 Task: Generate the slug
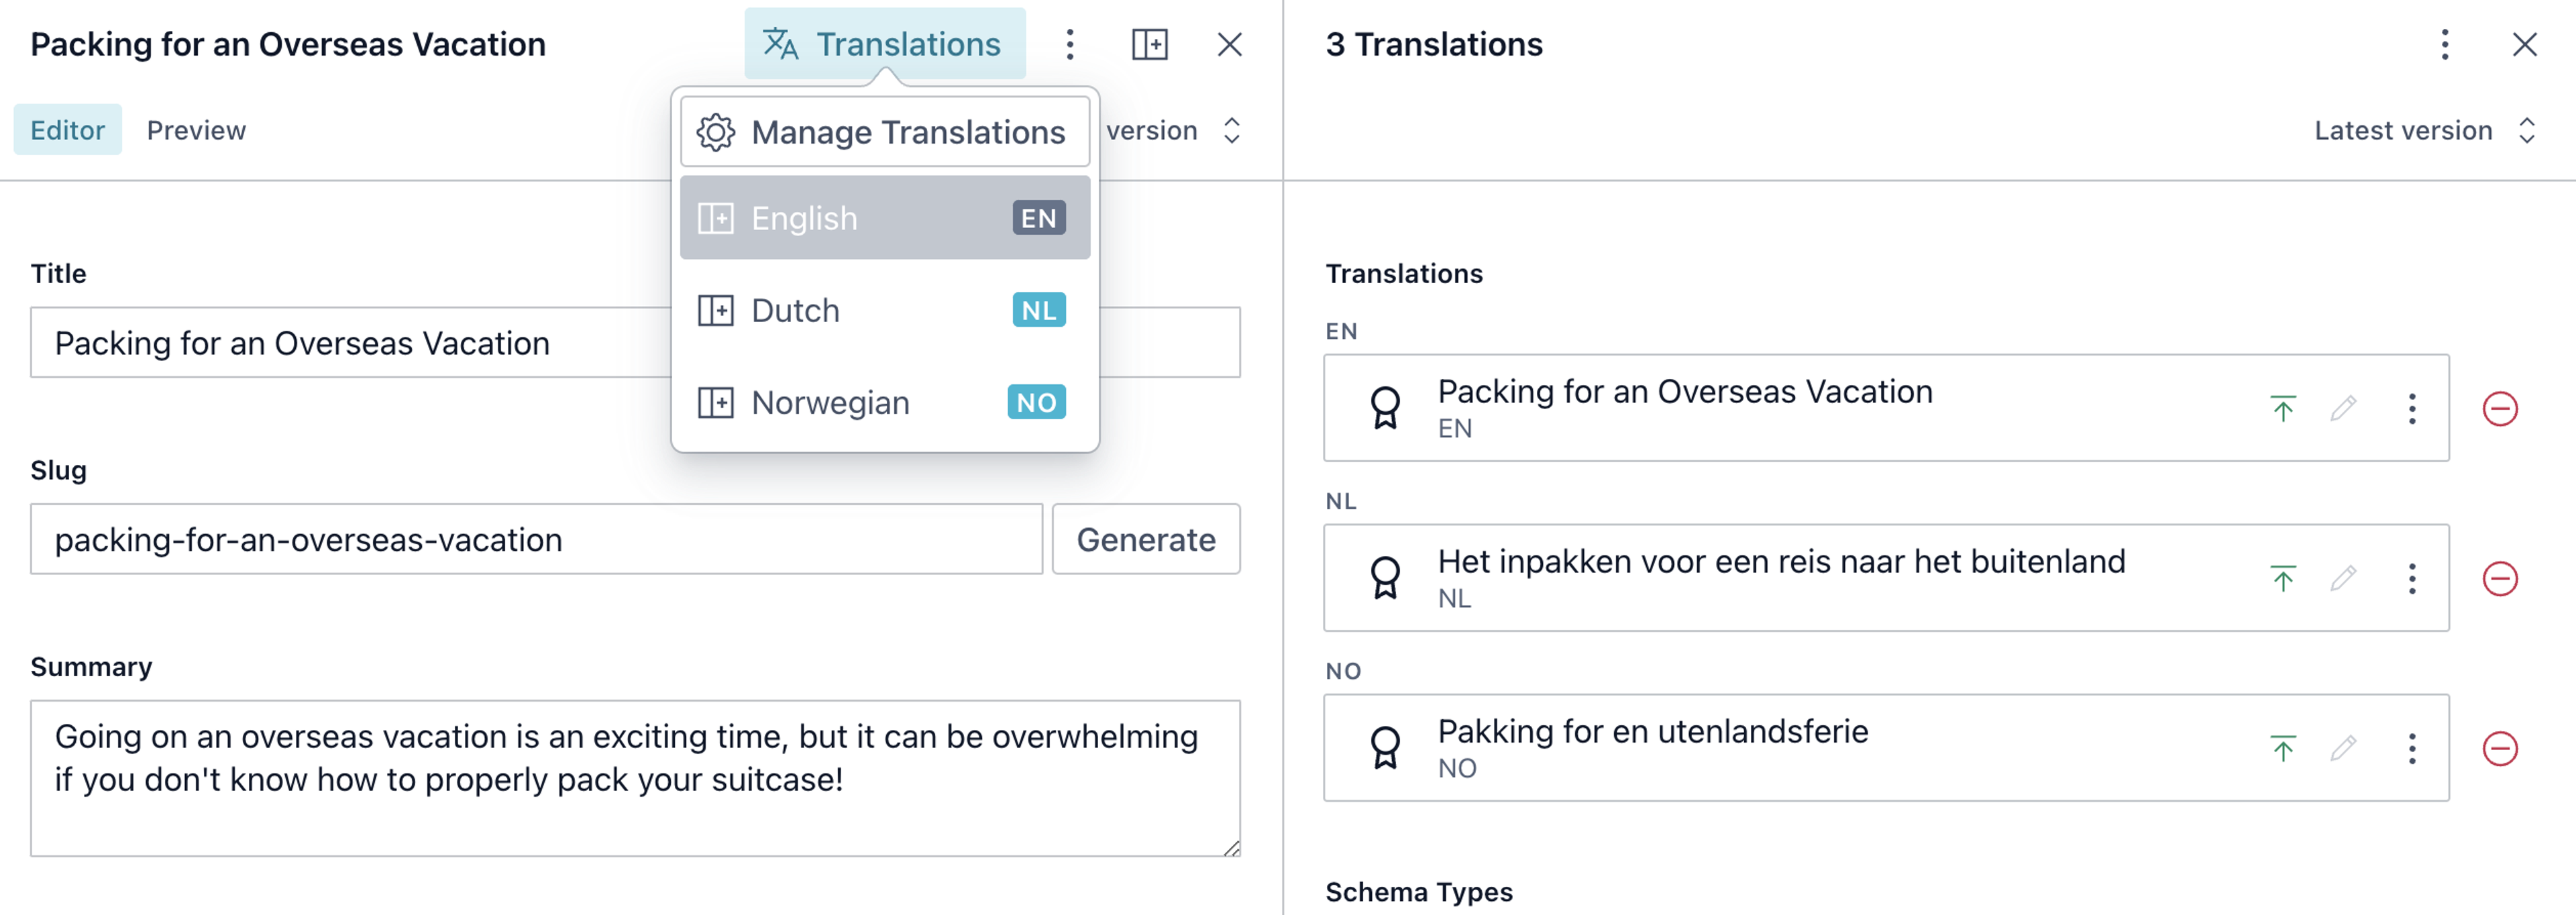tap(1145, 539)
